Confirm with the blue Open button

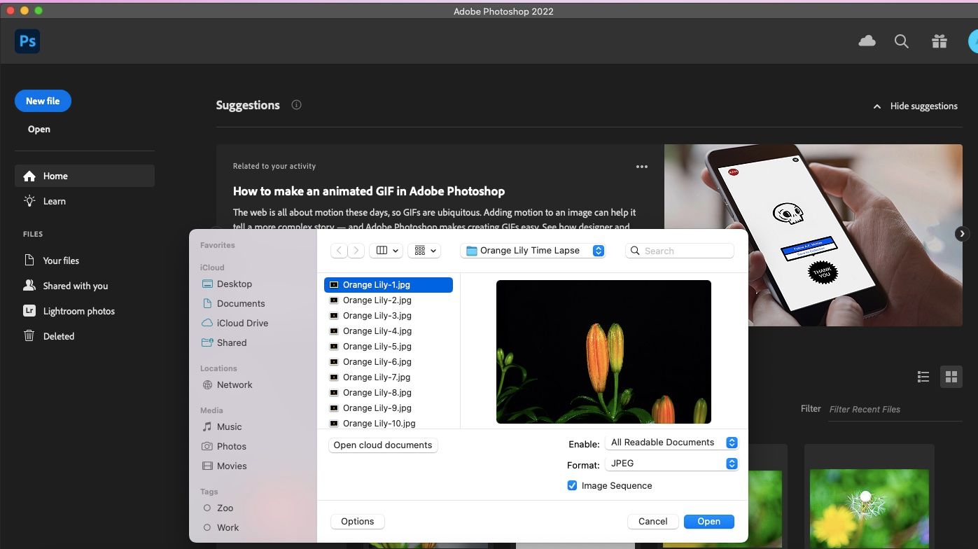[x=709, y=522]
